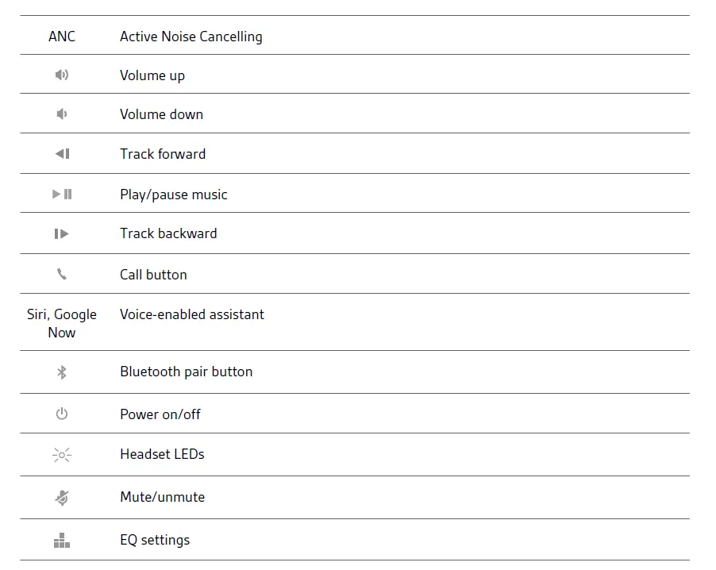The height and width of the screenshot is (570, 716).
Task: Click the mute/unmute microphone icon
Action: pyautogui.click(x=62, y=498)
